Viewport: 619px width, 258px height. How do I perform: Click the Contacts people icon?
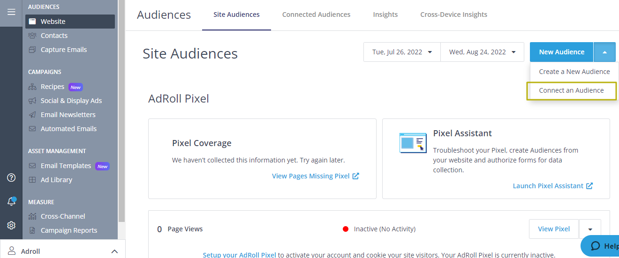[x=32, y=36]
